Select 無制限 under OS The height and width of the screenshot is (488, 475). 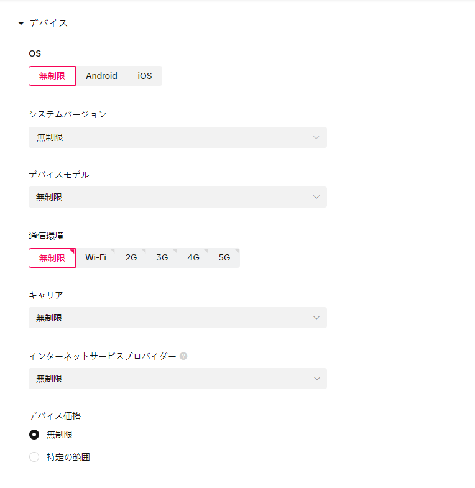tap(52, 76)
